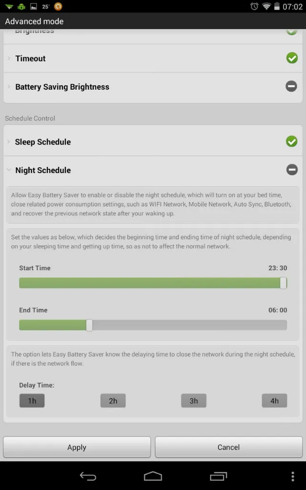Toggle the Sleep Schedule green checkmark
This screenshot has height=490, width=306.
[x=292, y=142]
